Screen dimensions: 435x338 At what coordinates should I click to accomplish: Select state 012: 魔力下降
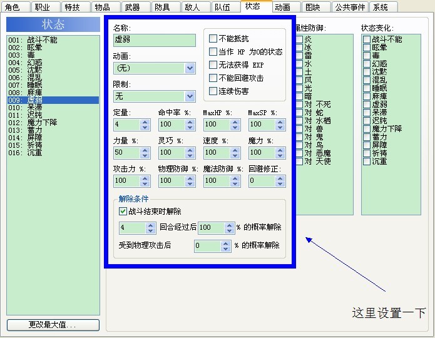53,123
